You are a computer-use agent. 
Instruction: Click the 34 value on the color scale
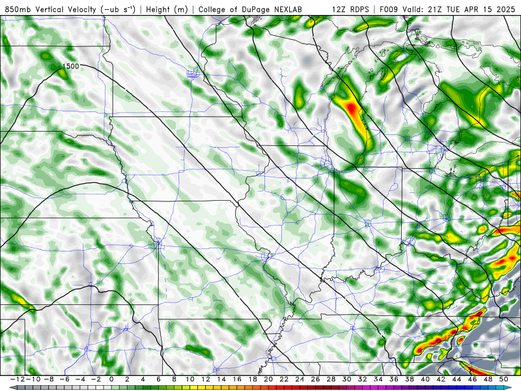(378, 379)
